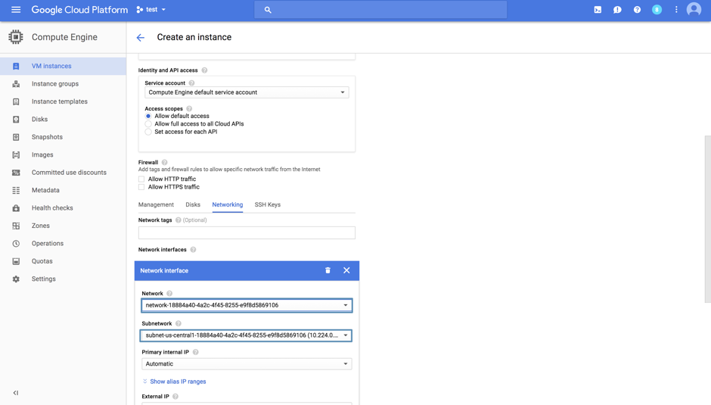Collapse the left sidebar panel
Image resolution: width=711 pixels, height=405 pixels.
pyautogui.click(x=16, y=393)
